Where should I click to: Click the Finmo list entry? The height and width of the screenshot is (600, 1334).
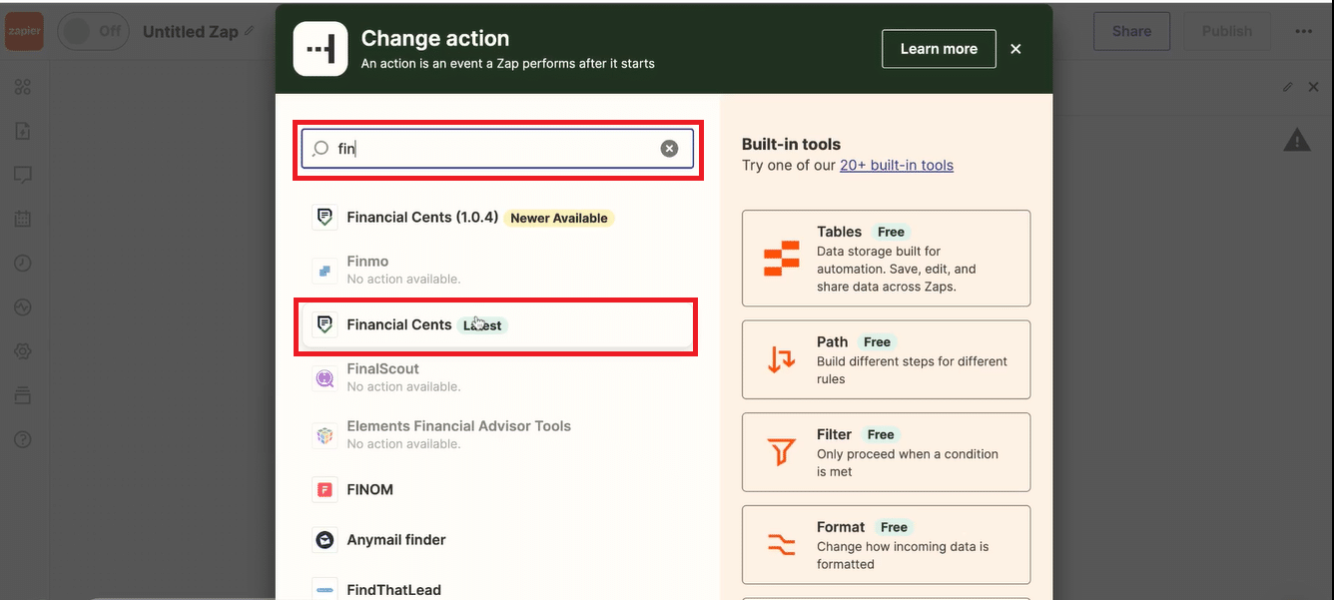[497, 270]
